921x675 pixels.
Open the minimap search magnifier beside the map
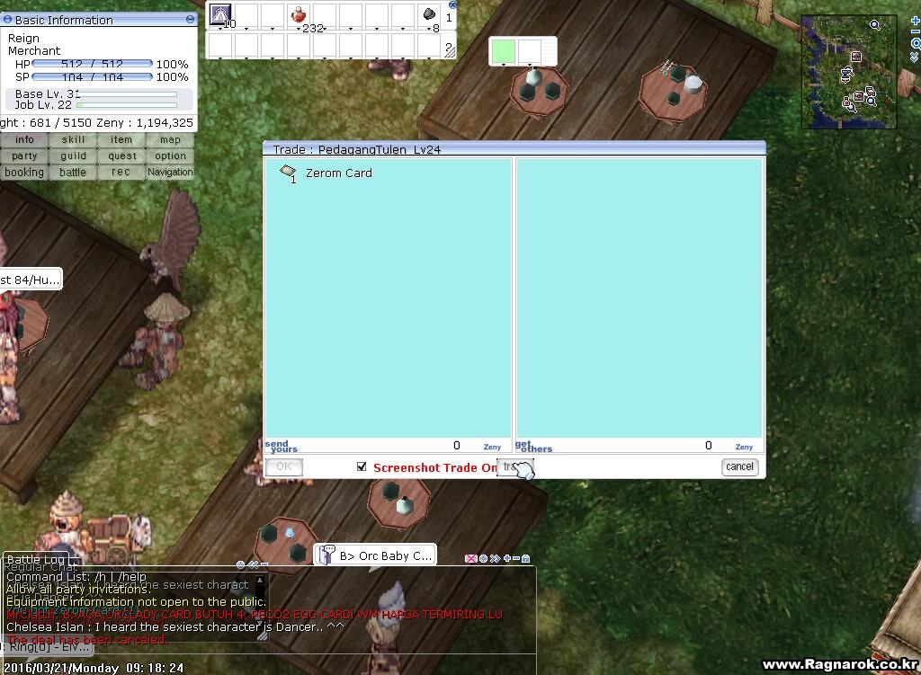pyautogui.click(x=915, y=43)
